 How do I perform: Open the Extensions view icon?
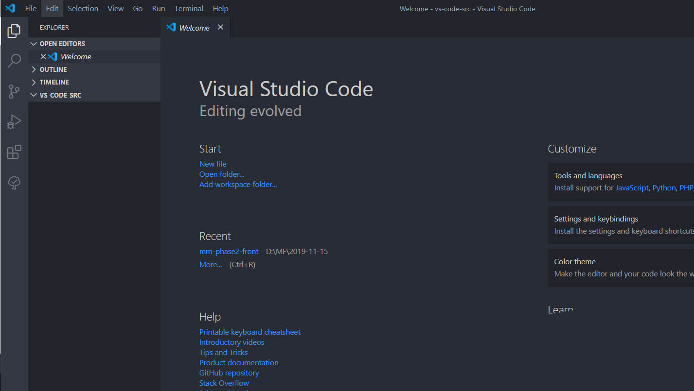point(14,152)
